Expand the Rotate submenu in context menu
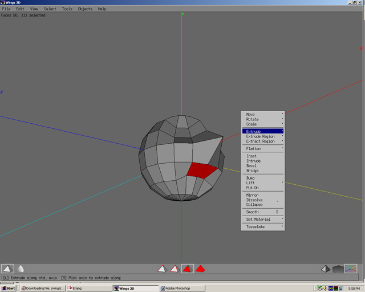 (262, 119)
